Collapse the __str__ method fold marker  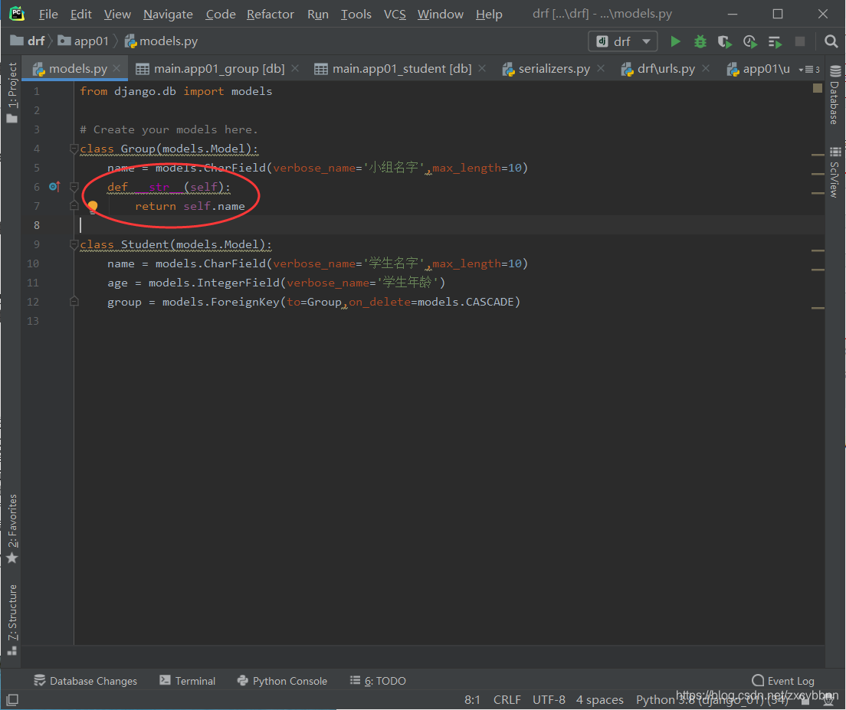tap(74, 187)
